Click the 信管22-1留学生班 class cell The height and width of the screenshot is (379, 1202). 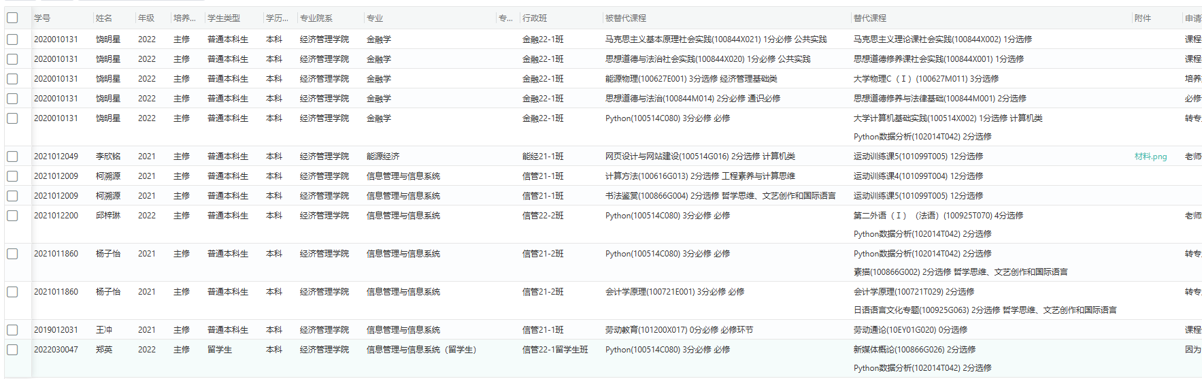[555, 350]
